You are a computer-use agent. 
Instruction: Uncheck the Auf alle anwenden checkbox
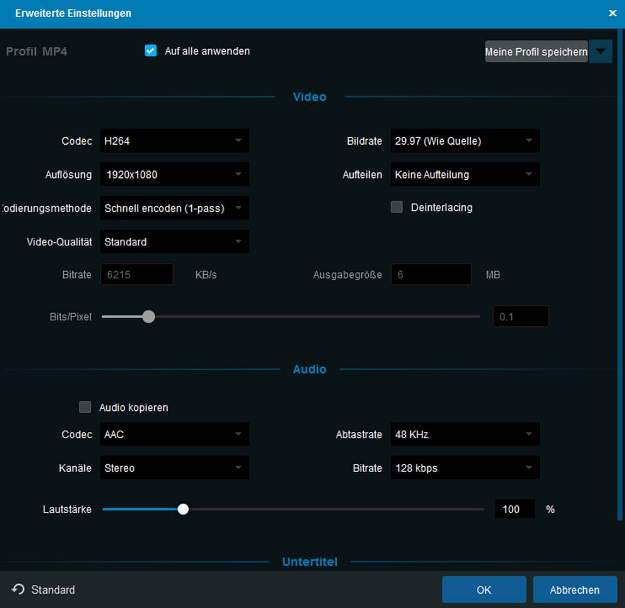(151, 51)
